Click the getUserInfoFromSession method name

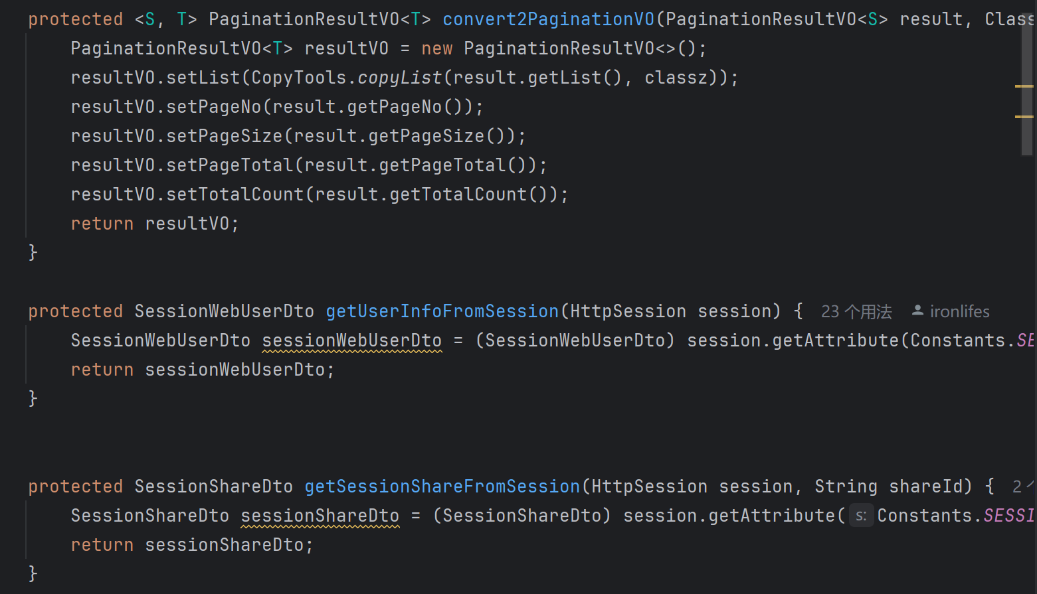click(x=442, y=311)
